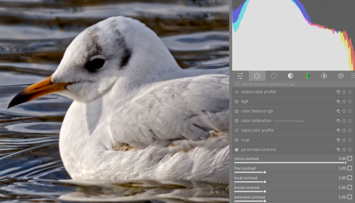Show the correct modules group icon
Image resolution: width=355 pixels, height=203 pixels.
tap(324, 76)
